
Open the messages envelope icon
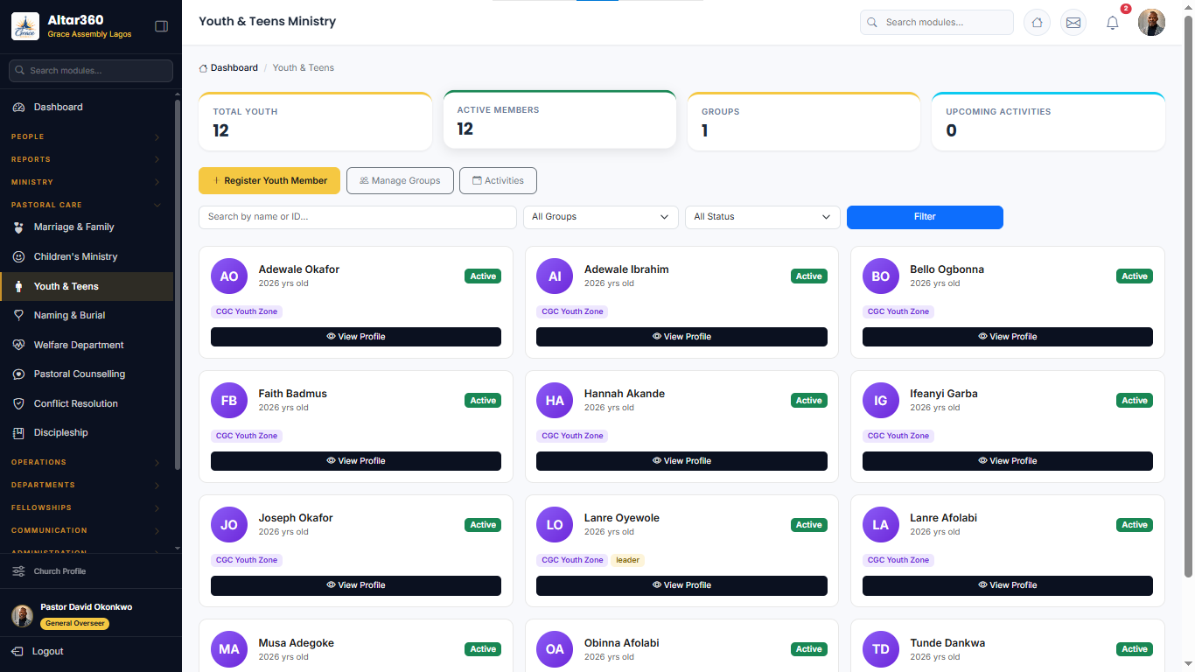1073,23
